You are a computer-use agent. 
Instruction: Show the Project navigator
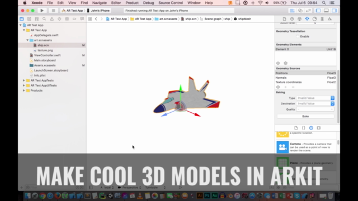(x=22, y=19)
